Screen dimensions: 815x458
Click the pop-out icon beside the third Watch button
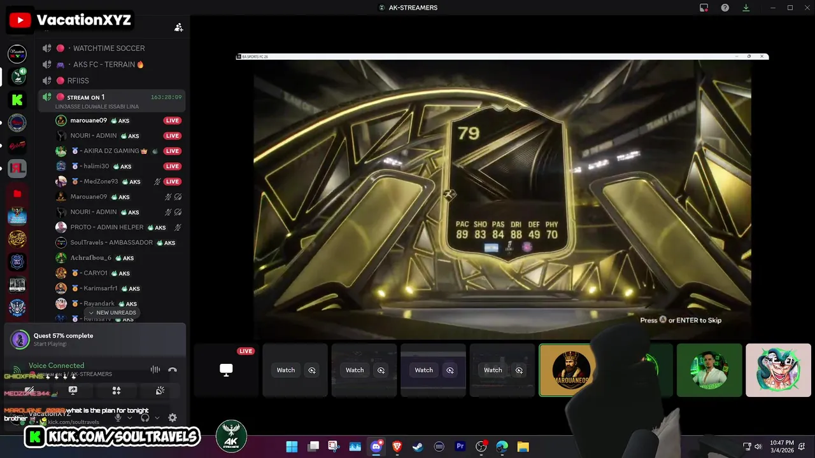[x=450, y=370]
